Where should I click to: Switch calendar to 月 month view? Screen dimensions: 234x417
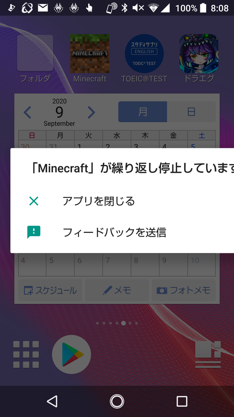[x=142, y=112]
